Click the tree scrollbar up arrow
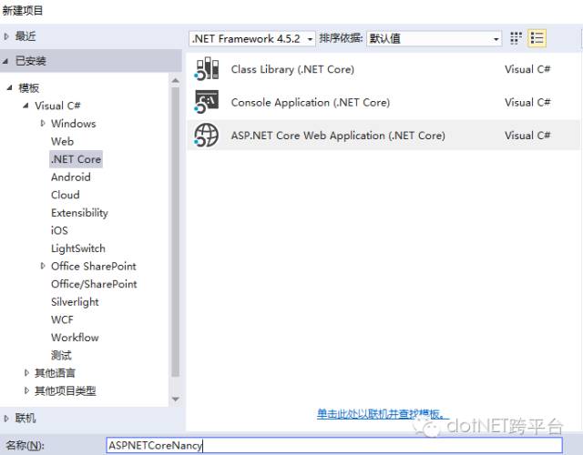 pyautogui.click(x=176, y=81)
